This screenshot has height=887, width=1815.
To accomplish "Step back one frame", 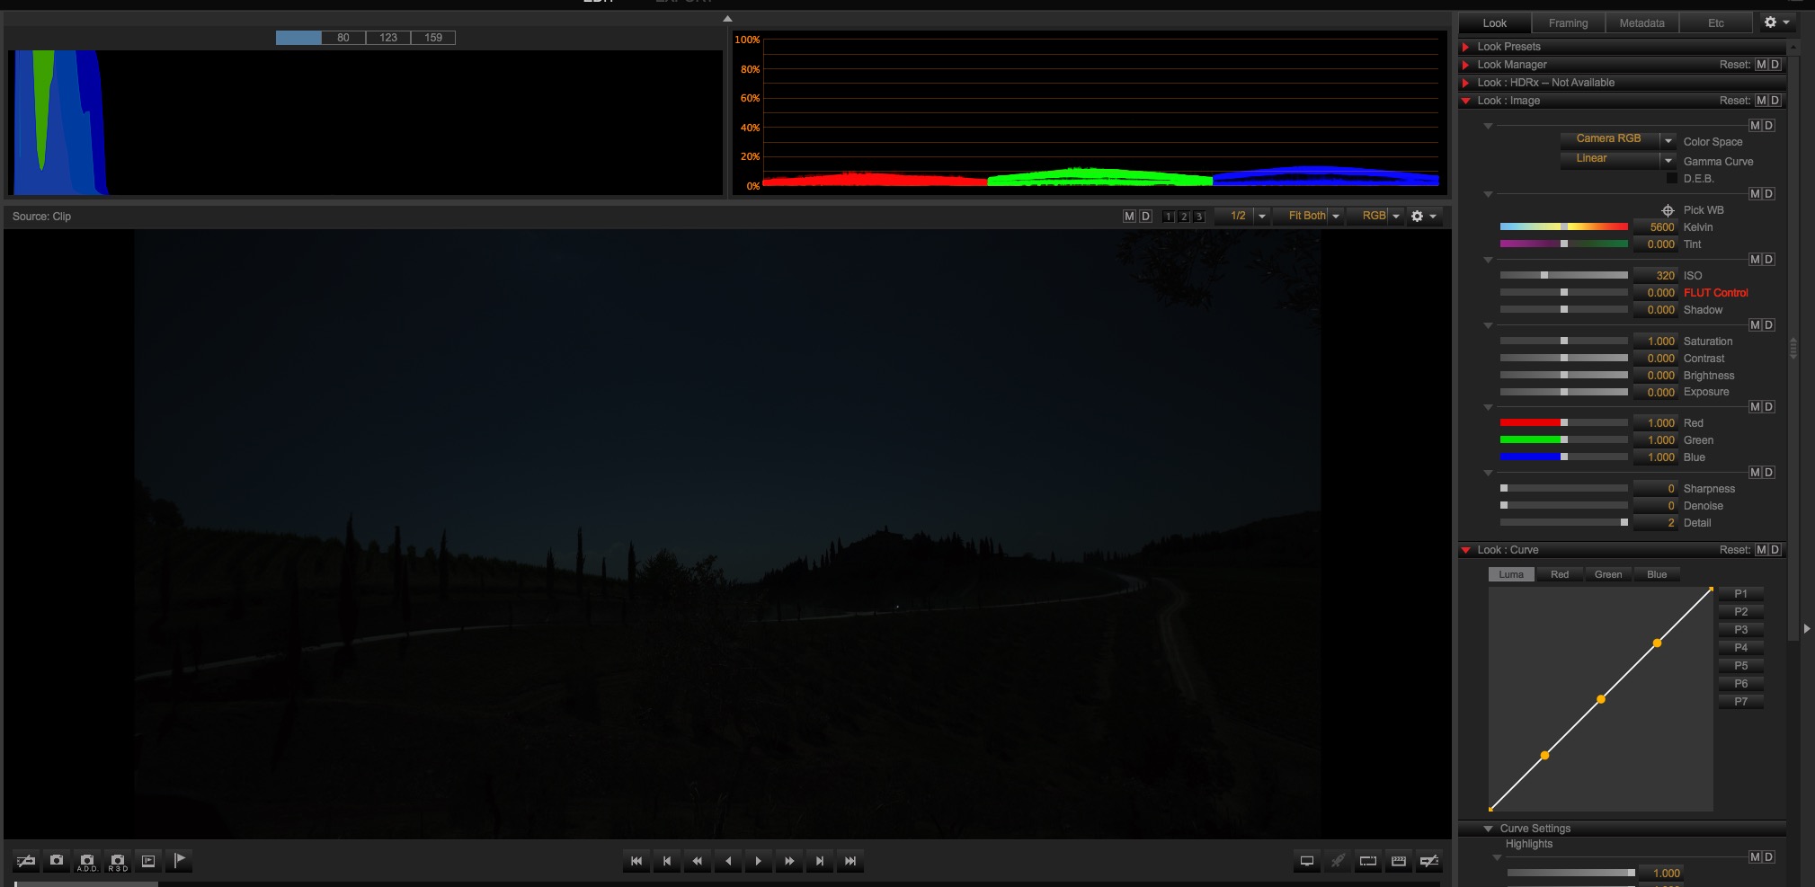I will (667, 861).
